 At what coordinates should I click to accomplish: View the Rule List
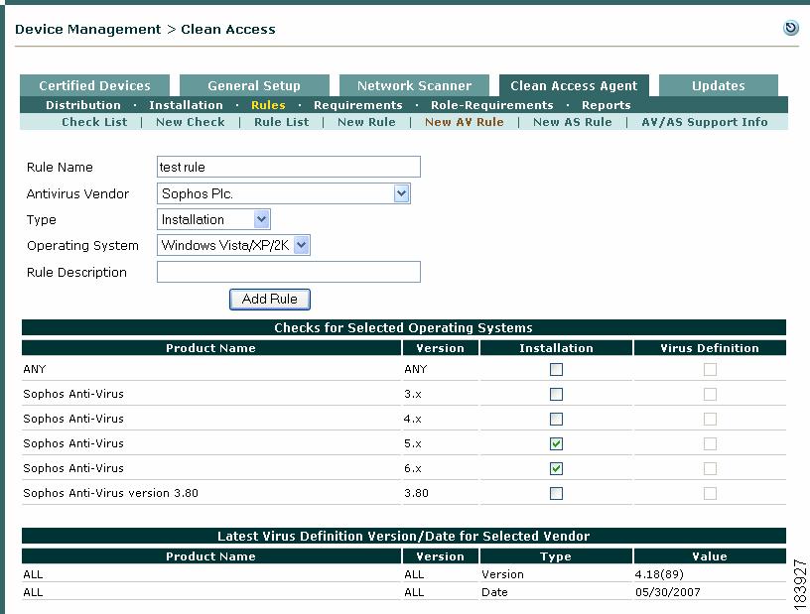pos(282,122)
